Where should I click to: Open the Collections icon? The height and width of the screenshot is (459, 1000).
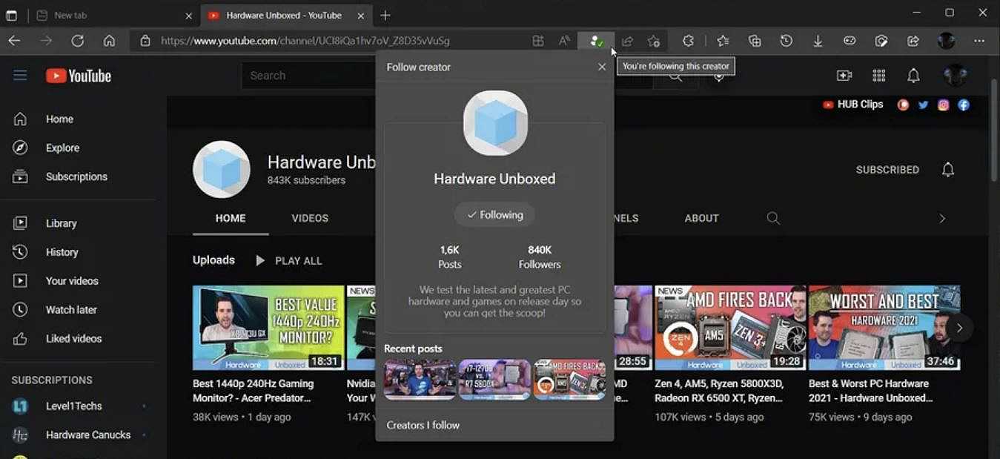point(755,42)
